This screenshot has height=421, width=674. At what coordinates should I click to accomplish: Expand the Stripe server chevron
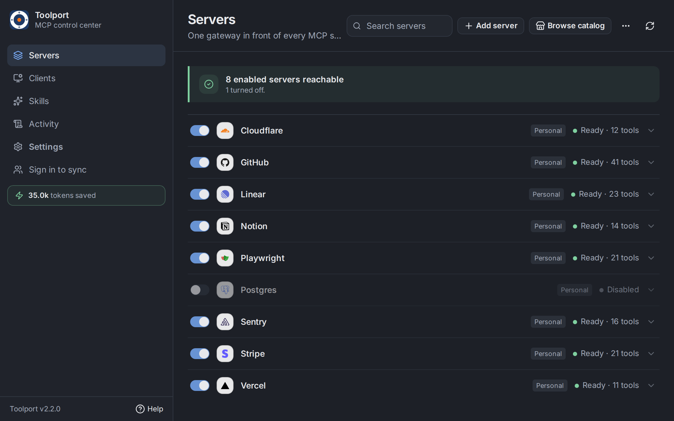pos(651,354)
